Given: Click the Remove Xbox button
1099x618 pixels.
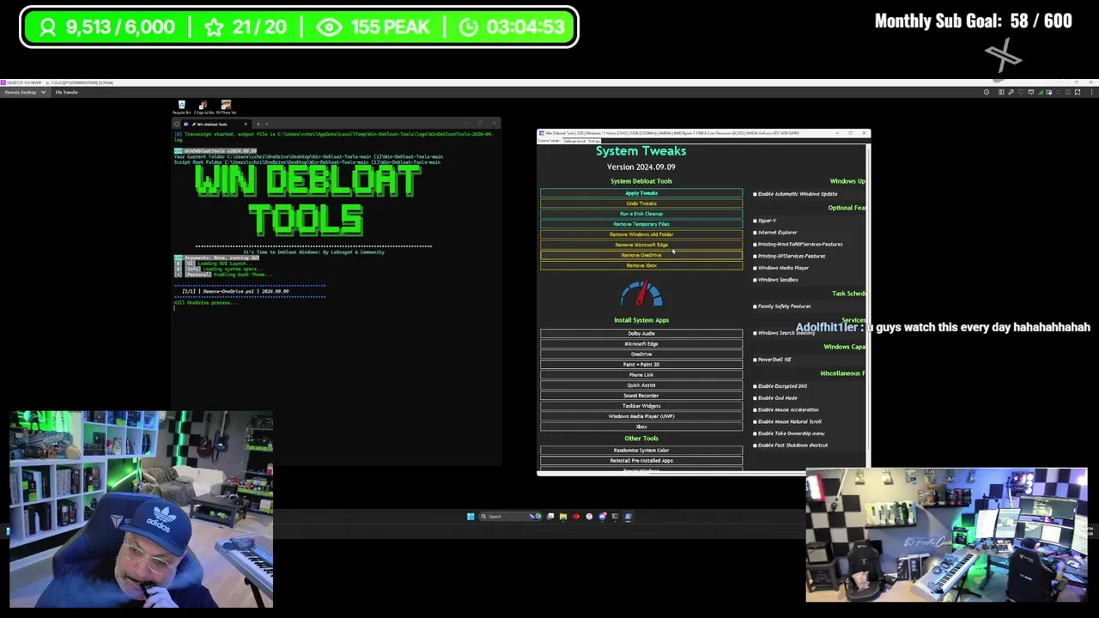Looking at the screenshot, I should pyautogui.click(x=641, y=265).
